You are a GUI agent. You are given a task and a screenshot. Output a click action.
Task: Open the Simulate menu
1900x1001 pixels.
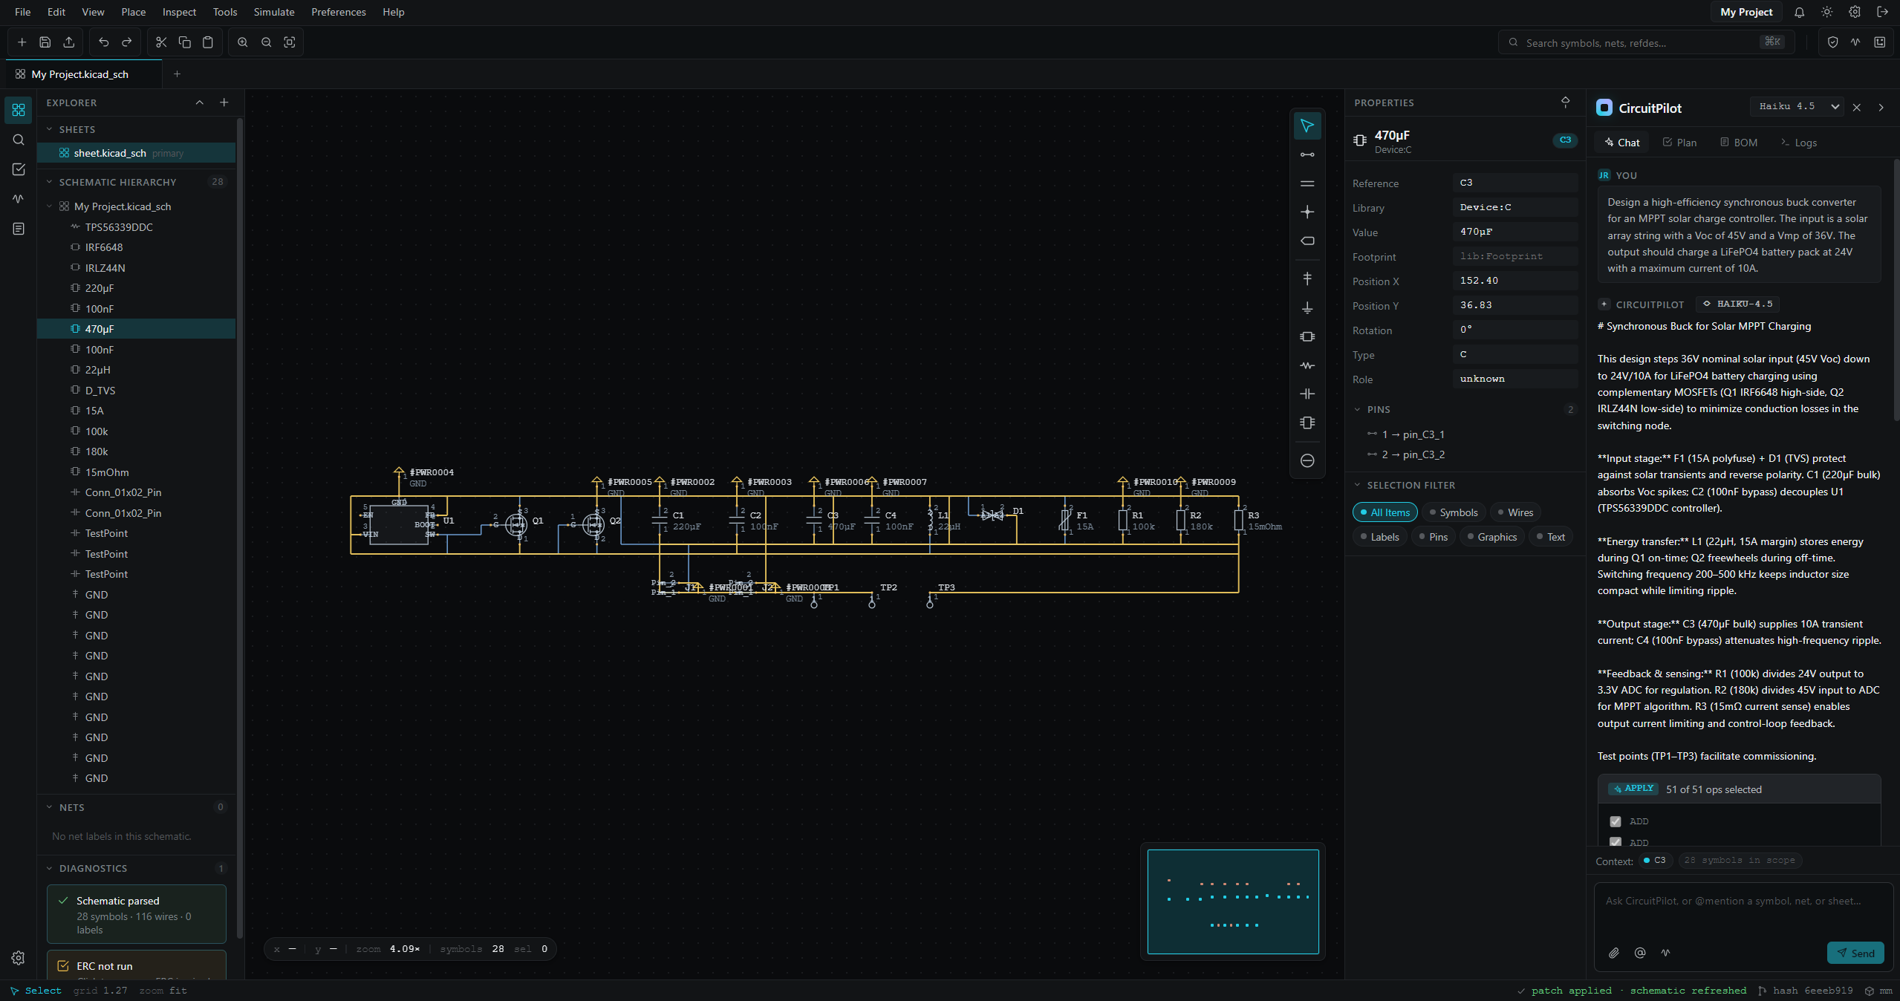[x=274, y=12]
